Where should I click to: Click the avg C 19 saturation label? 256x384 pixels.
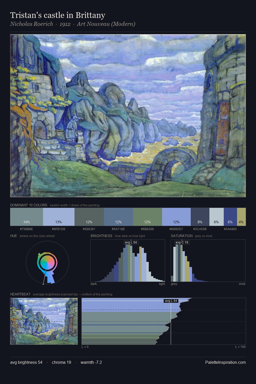(182, 242)
